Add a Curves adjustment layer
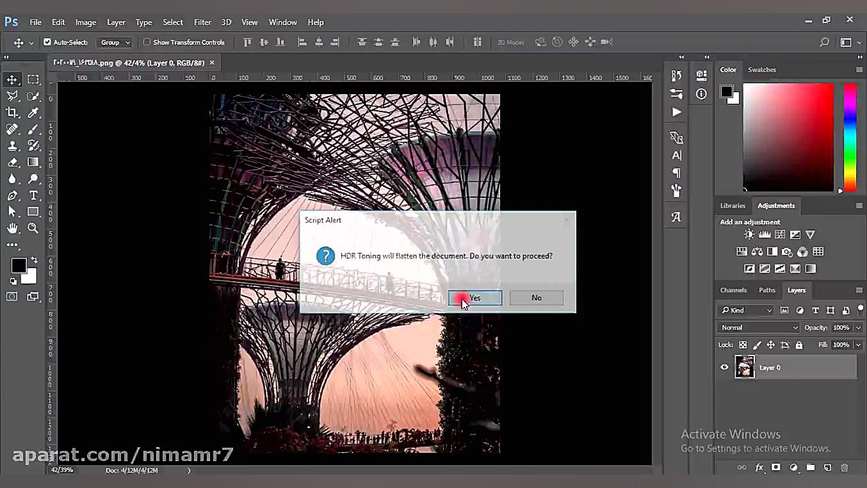The height and width of the screenshot is (488, 867). [x=779, y=234]
